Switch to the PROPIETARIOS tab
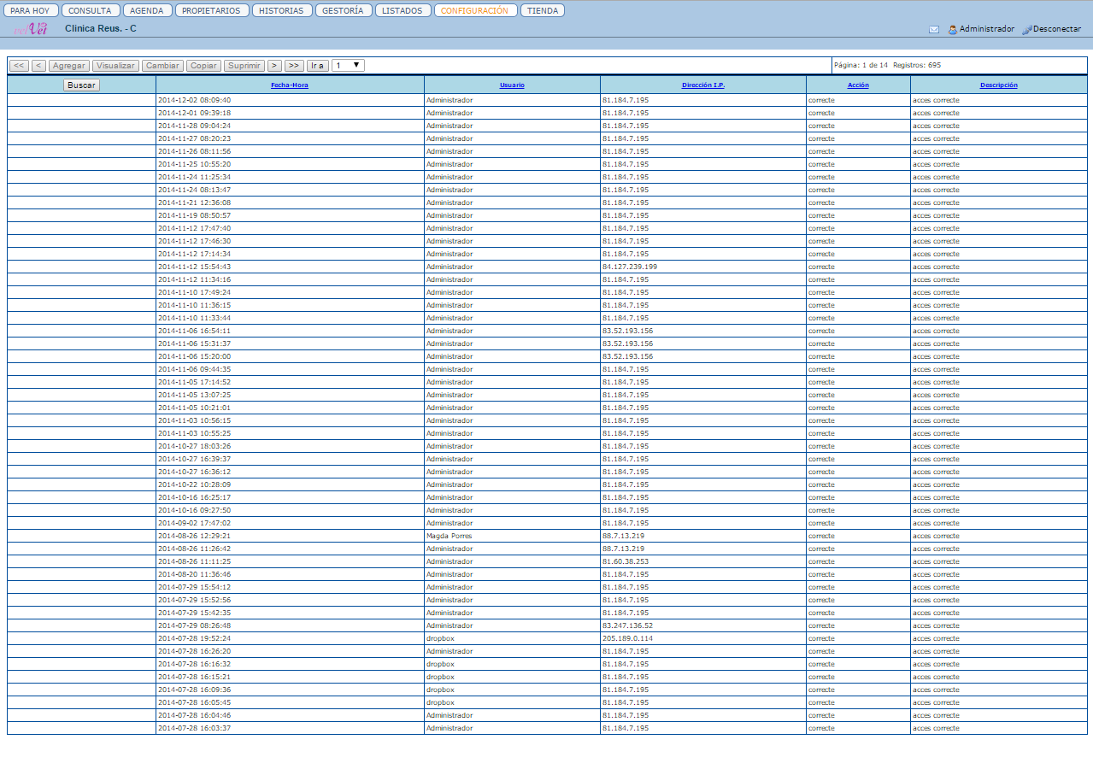 [x=211, y=11]
